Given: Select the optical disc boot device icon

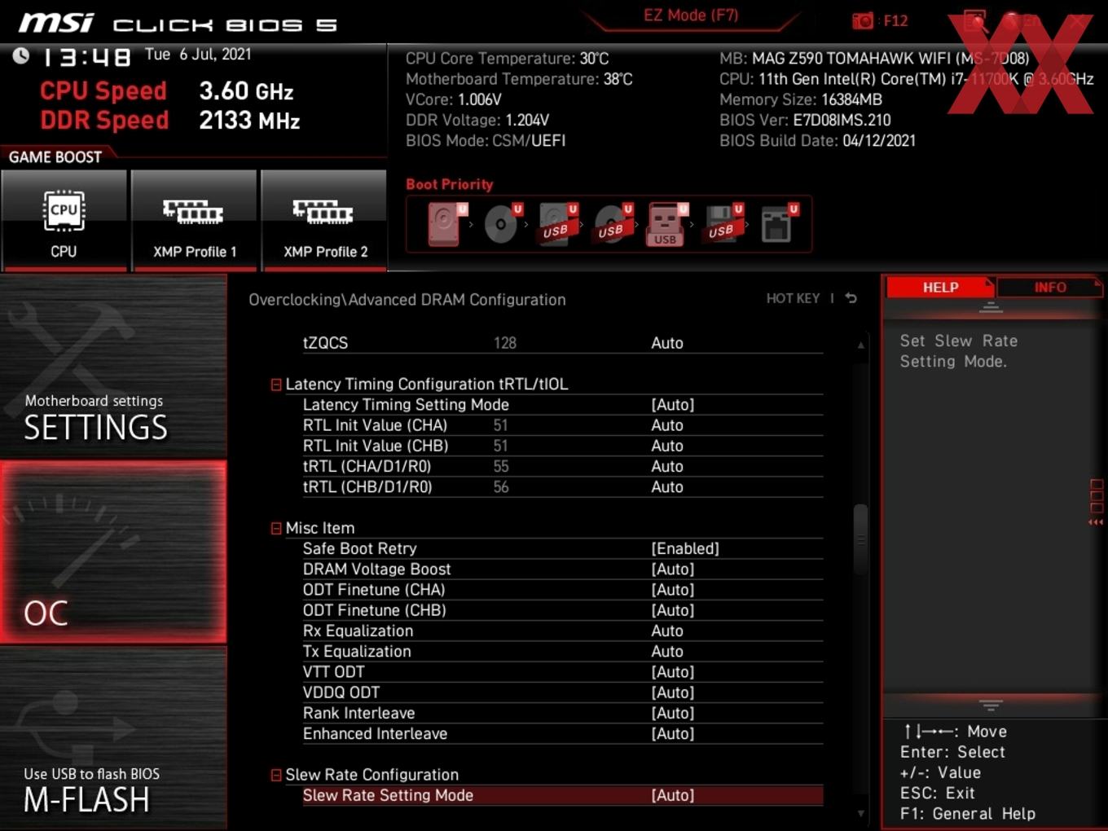Looking at the screenshot, I should click(500, 223).
